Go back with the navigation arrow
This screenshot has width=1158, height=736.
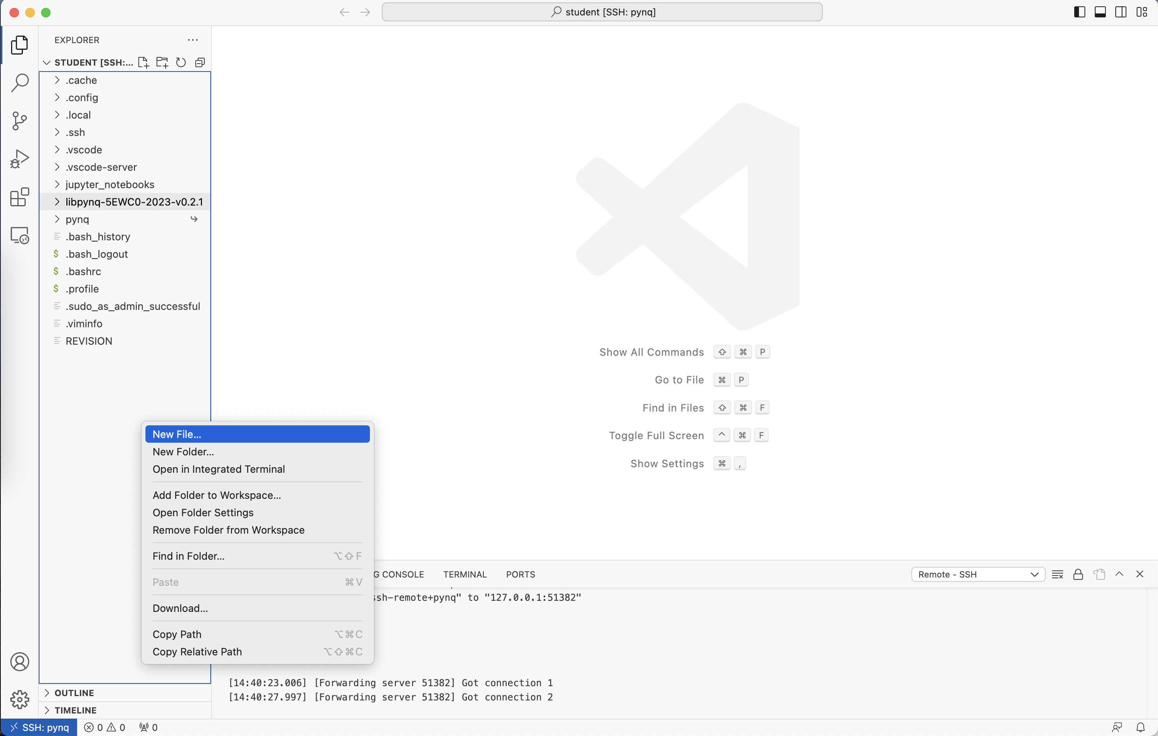[344, 12]
